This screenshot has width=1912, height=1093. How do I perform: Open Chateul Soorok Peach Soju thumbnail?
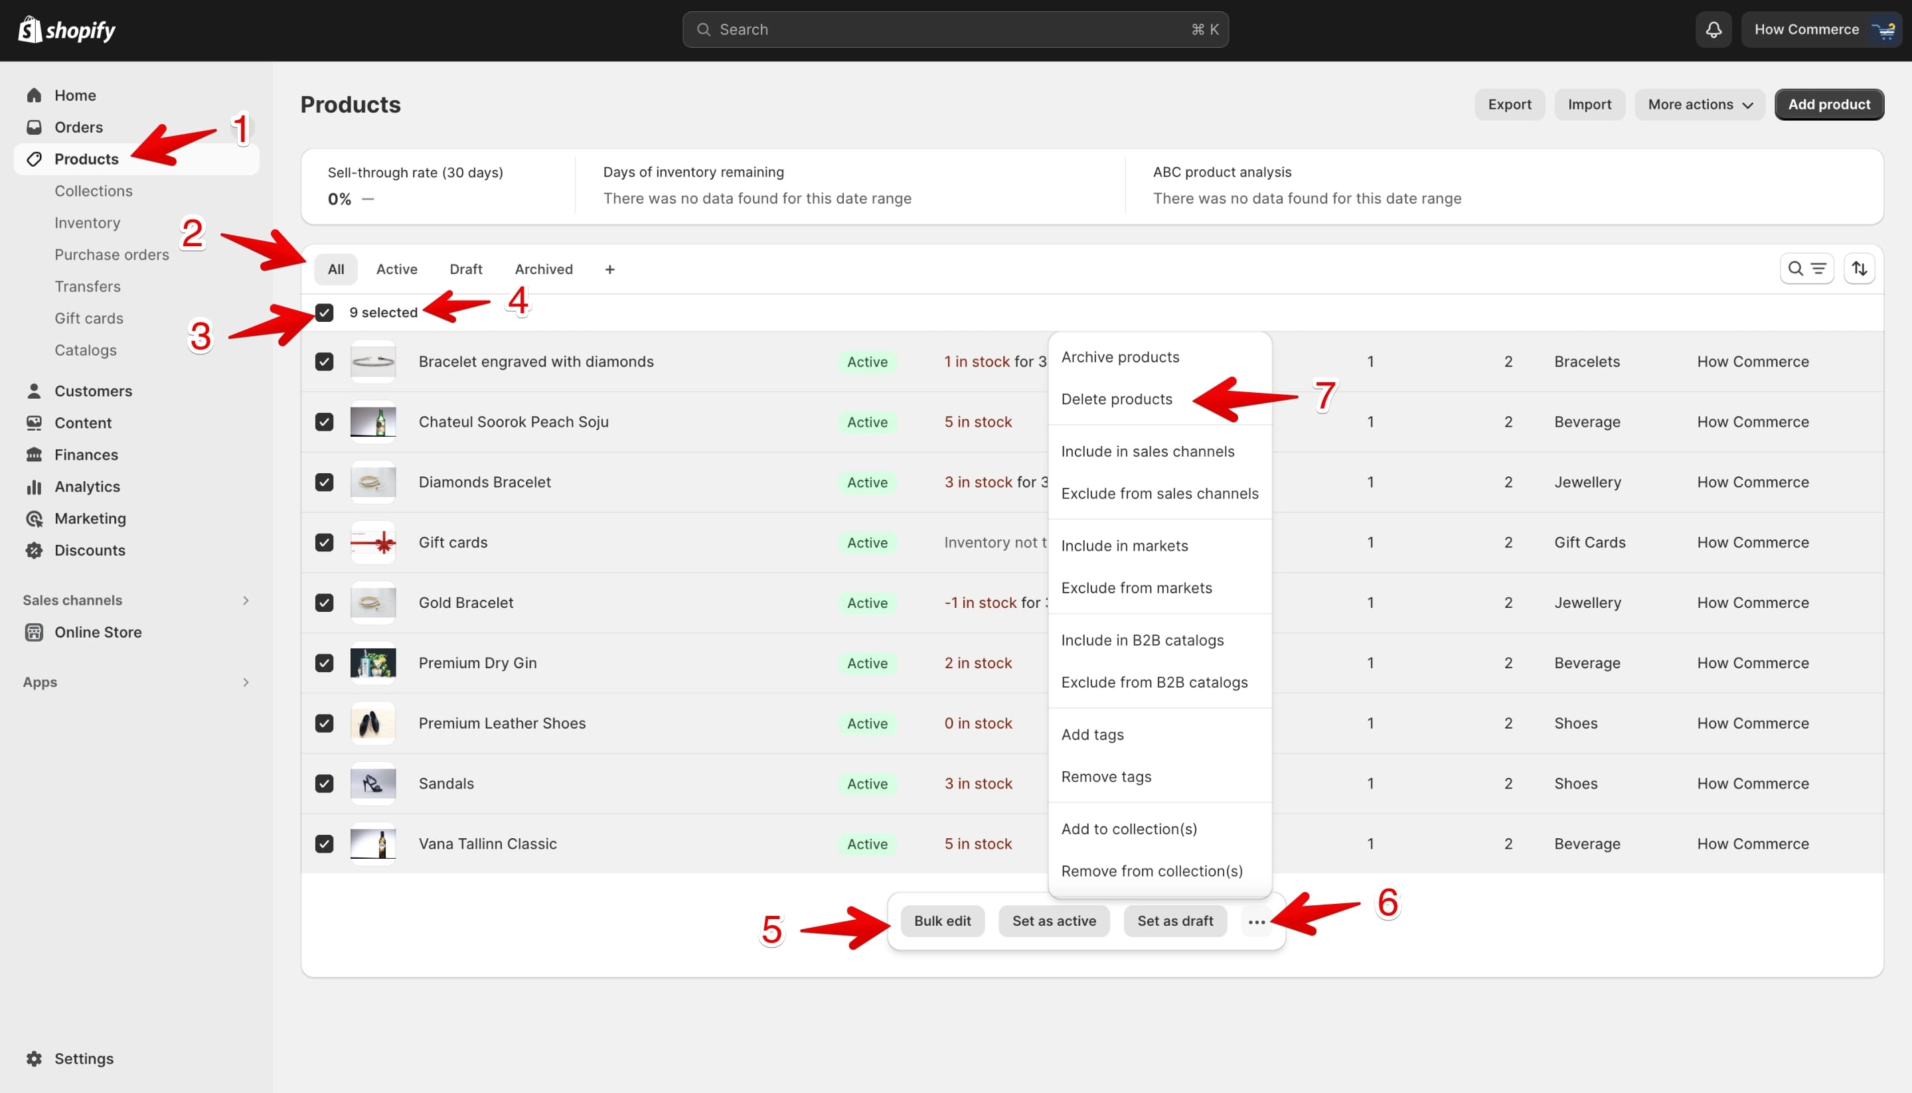[372, 422]
